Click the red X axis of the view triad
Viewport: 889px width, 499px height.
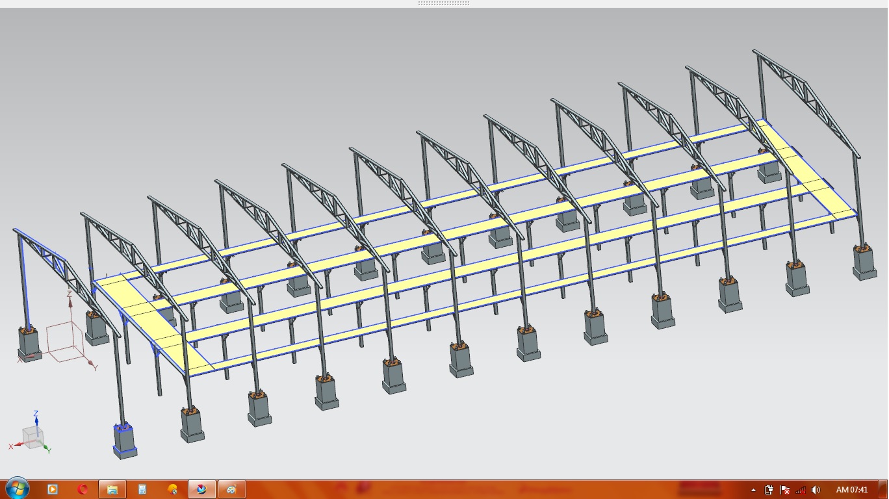click(16, 445)
